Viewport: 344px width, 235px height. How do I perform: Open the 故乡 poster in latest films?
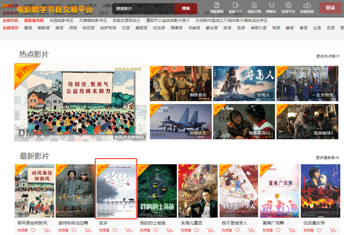[x=116, y=191]
